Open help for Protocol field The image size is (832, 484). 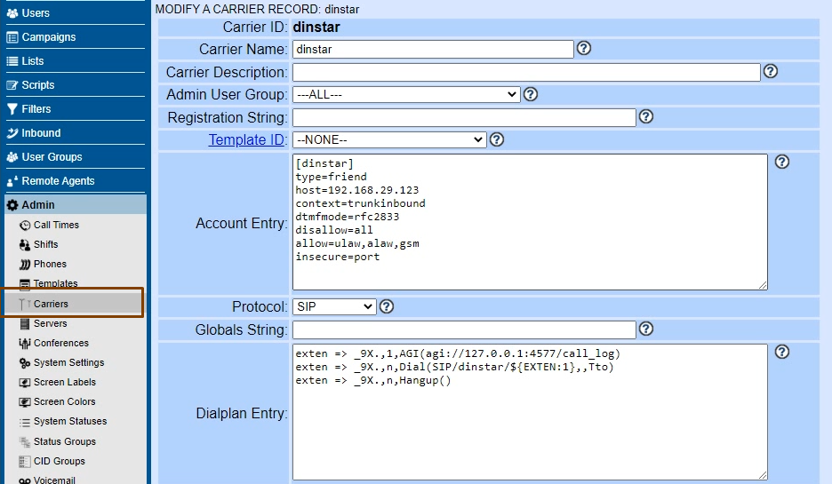click(387, 306)
